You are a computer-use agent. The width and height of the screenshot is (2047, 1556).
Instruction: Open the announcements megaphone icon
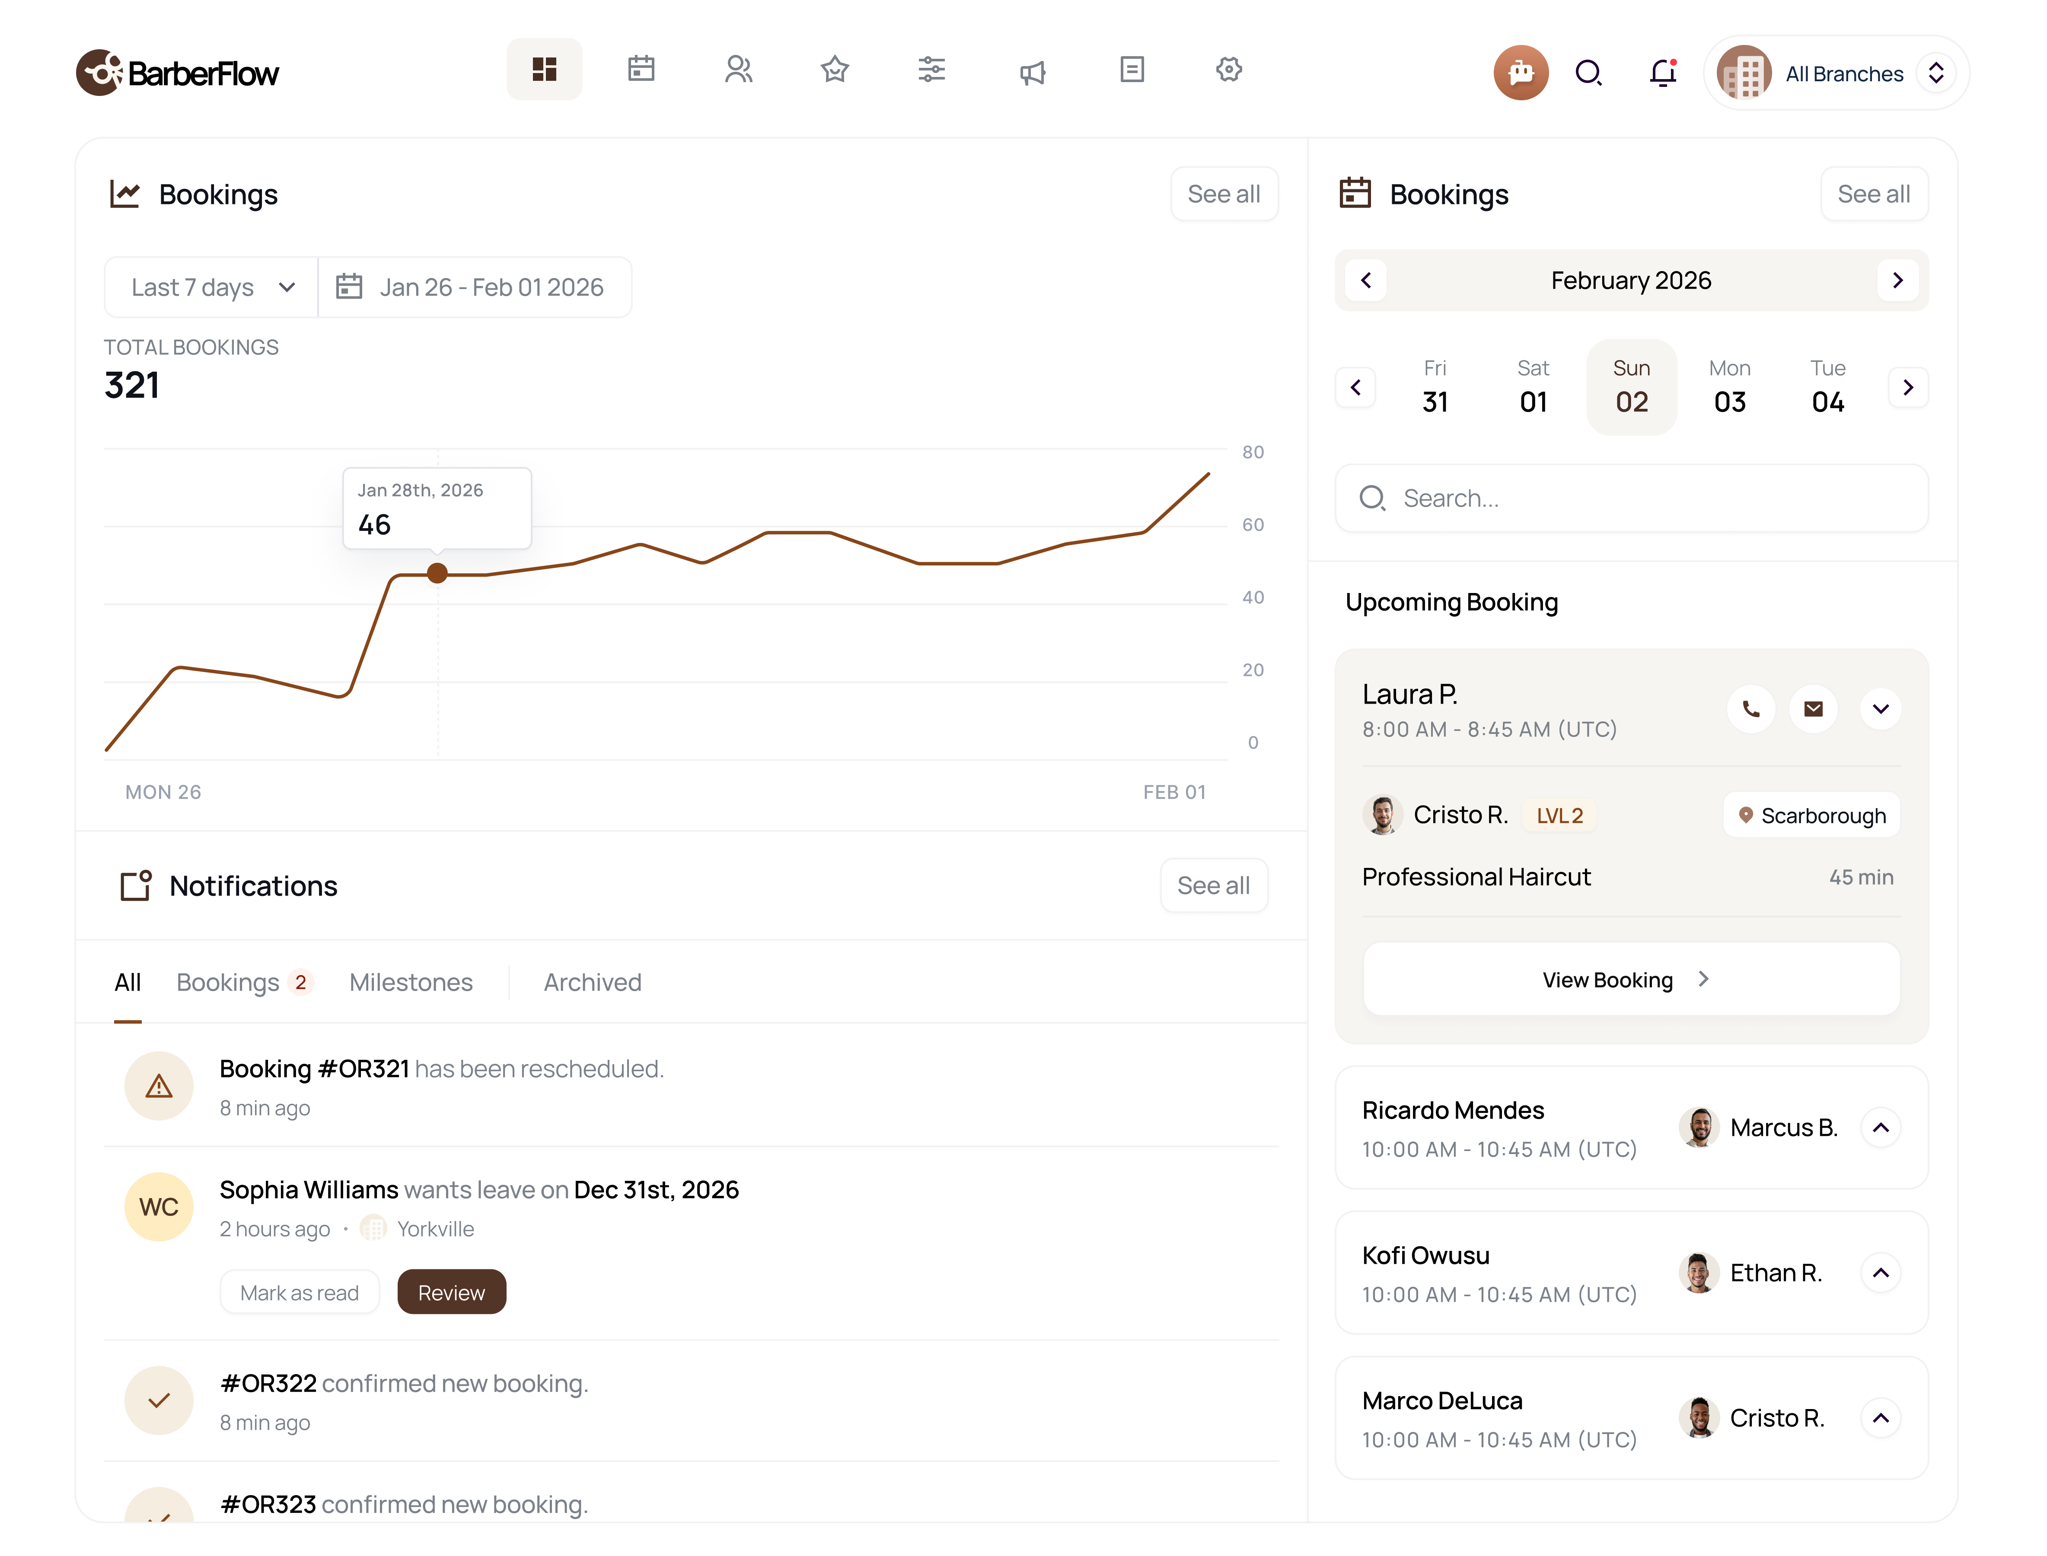1032,70
